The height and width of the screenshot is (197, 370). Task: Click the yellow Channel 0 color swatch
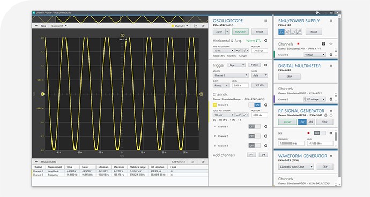pyautogui.click(x=214, y=105)
